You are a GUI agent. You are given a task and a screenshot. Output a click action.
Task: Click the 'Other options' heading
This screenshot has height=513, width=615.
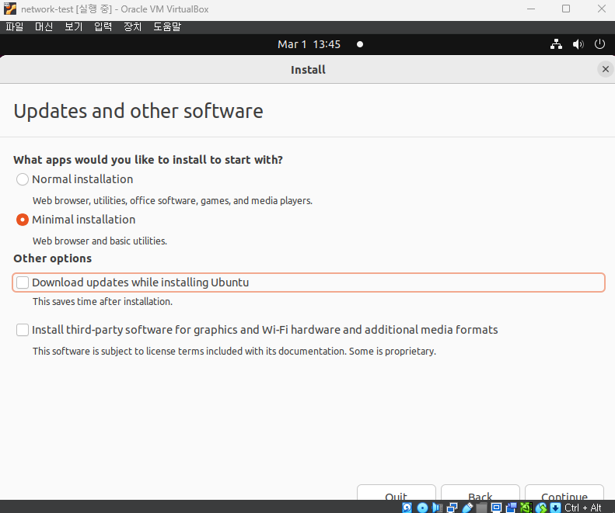53,258
